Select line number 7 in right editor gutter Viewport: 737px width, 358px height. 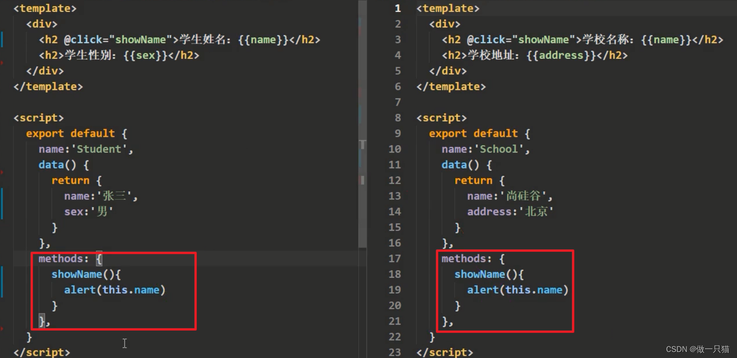click(397, 102)
